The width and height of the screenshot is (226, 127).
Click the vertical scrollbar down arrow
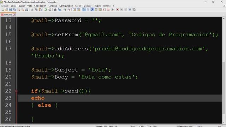coord(224,122)
